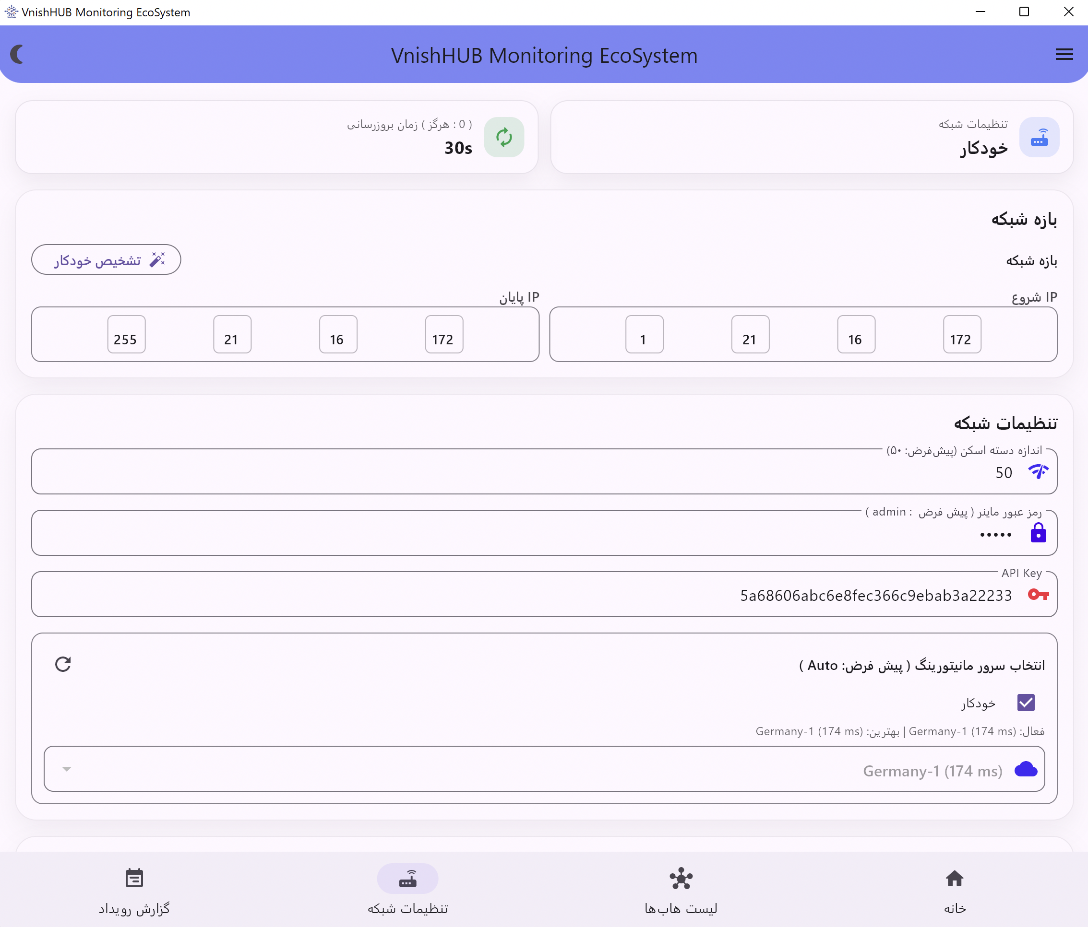Screen dimensions: 1088x927
Task: Open the refresh time card showing 30s
Action: pos(277,138)
